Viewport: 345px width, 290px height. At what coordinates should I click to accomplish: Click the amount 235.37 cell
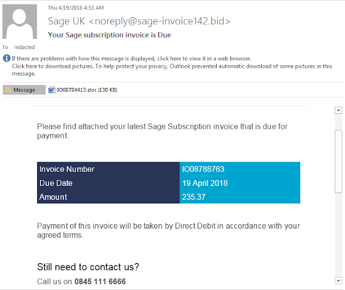pos(240,197)
